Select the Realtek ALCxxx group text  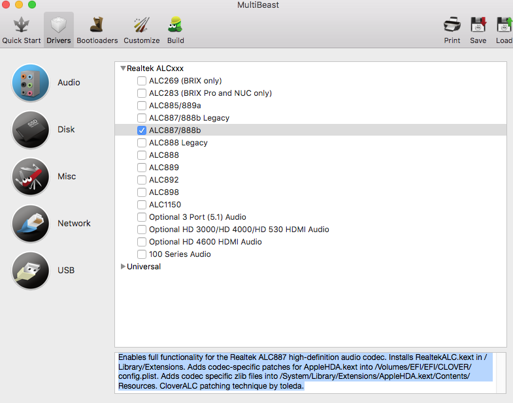(x=155, y=68)
